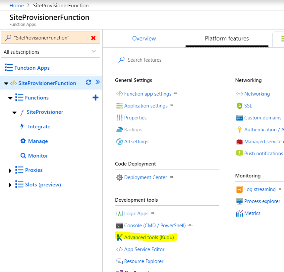
Task: Open Application settings
Action: click(146, 106)
